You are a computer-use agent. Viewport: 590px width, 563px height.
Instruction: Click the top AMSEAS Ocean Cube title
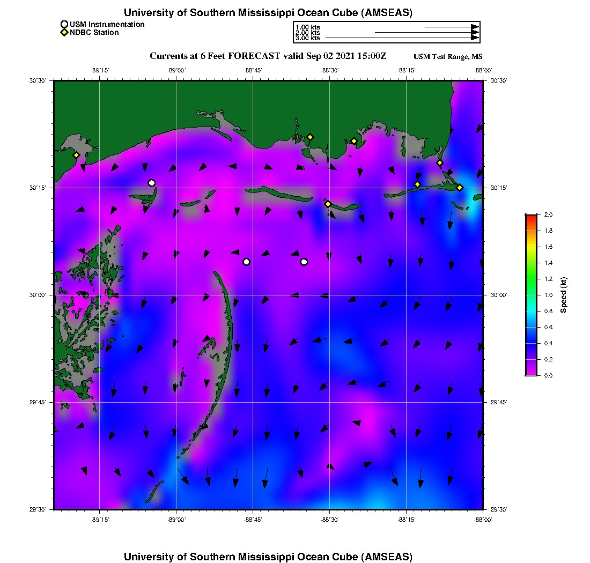tap(268, 13)
